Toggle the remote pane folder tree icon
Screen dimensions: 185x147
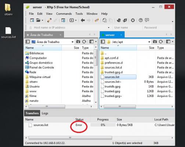pos(103,42)
